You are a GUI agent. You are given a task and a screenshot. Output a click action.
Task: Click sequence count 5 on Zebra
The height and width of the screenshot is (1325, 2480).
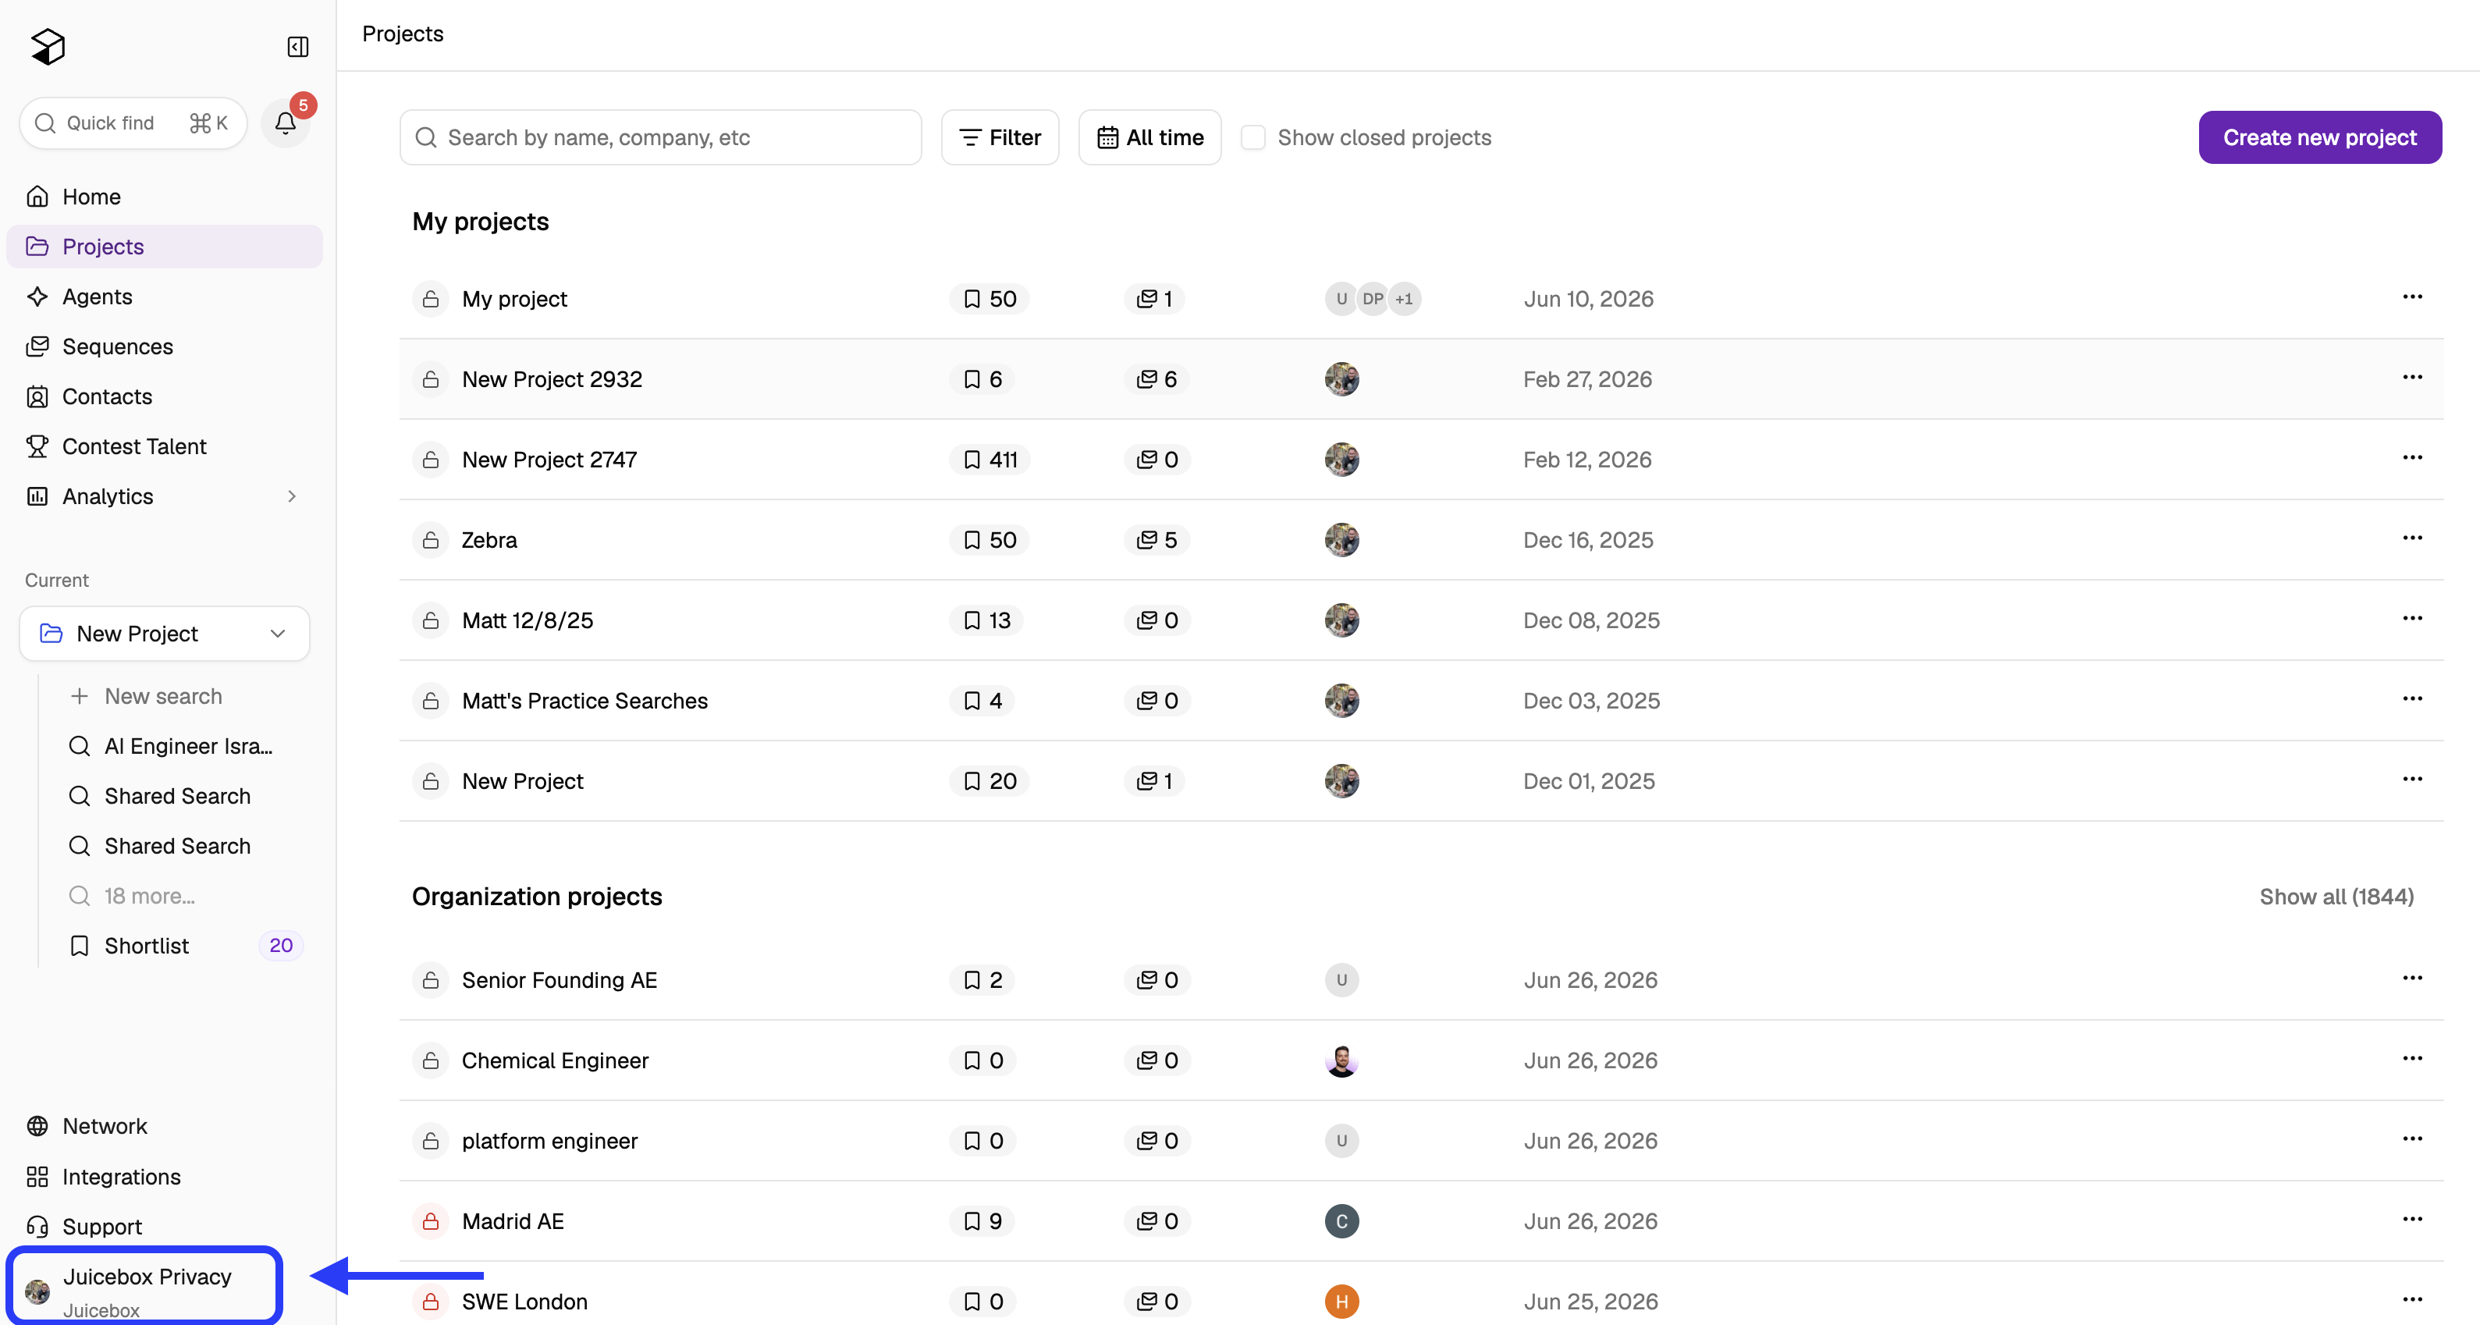point(1157,540)
